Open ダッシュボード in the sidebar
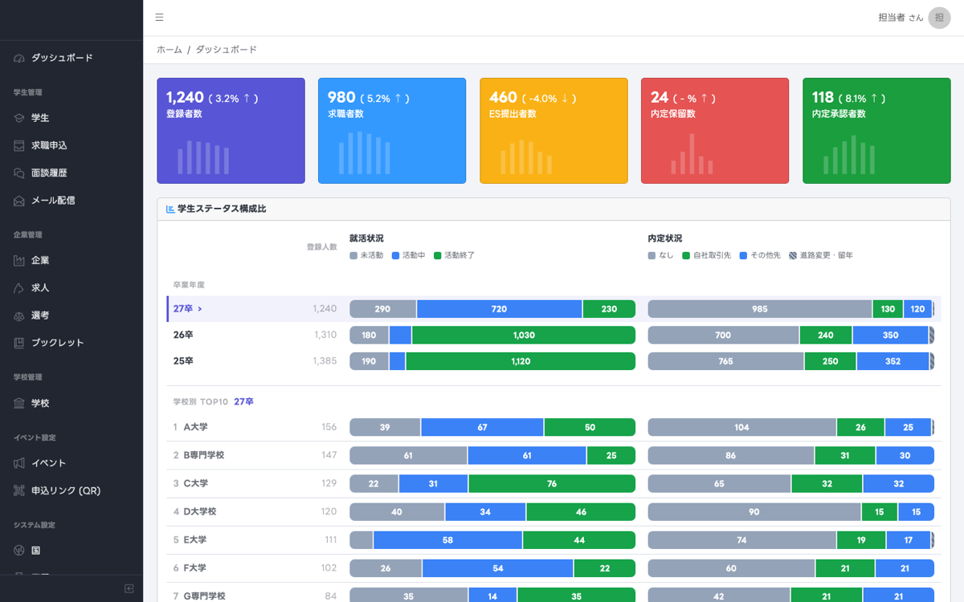The height and width of the screenshot is (602, 964). (71, 58)
